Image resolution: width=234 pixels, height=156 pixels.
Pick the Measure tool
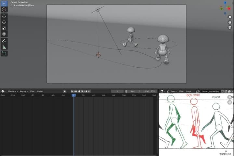[x=4, y=47]
